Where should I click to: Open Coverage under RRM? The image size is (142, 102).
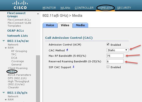click(x=18, y=61)
